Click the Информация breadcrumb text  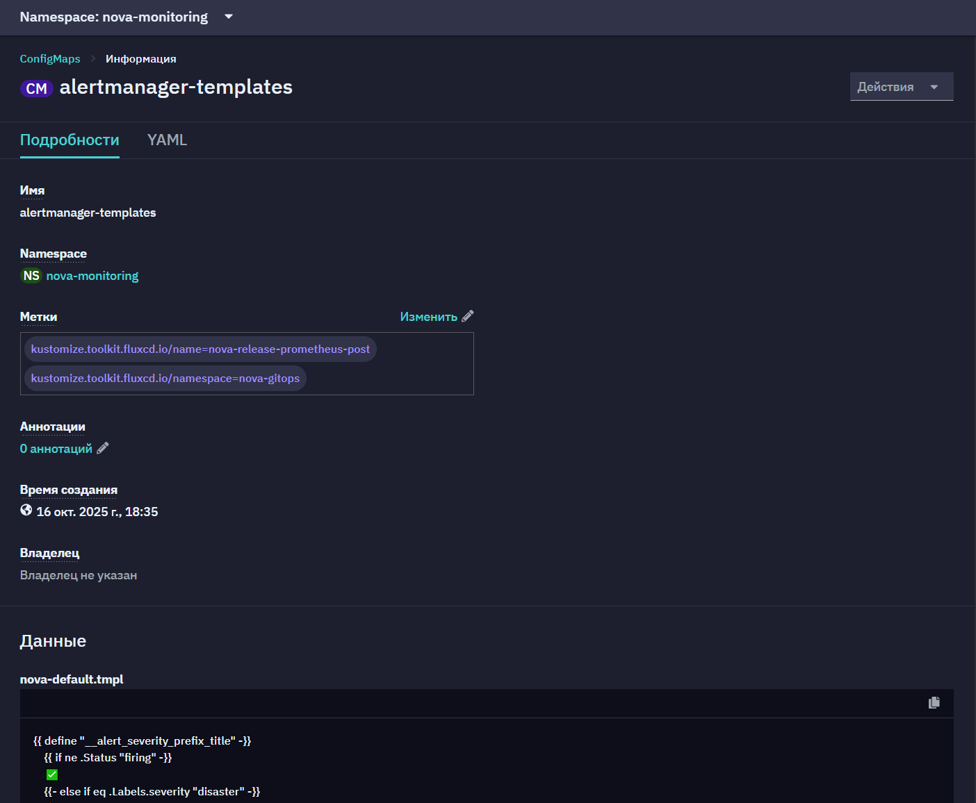(141, 59)
